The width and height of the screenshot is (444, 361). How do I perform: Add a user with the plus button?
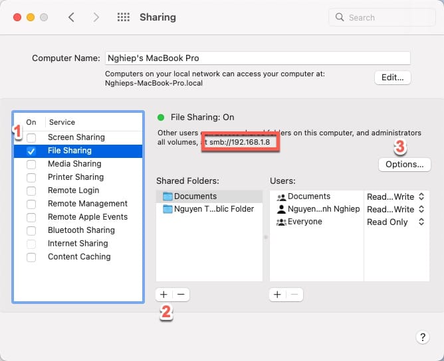click(x=278, y=295)
